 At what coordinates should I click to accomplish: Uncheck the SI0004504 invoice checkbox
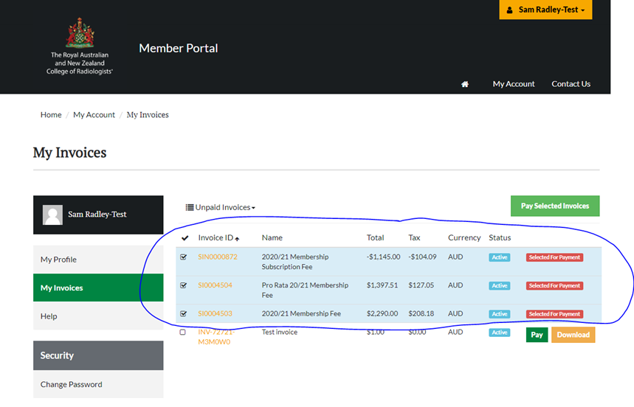[x=184, y=285]
